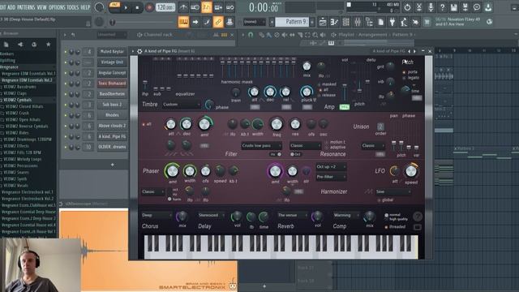Toggle the orange piano keyboard typing icon
Viewport: 519px width, 292px height.
pos(183,22)
